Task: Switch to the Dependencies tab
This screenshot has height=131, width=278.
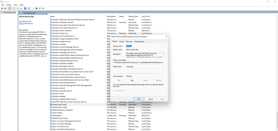Action: [139, 41]
